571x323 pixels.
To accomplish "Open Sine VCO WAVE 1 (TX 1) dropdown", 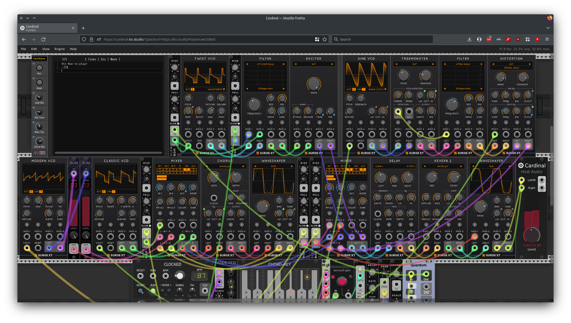I will point(377,89).
